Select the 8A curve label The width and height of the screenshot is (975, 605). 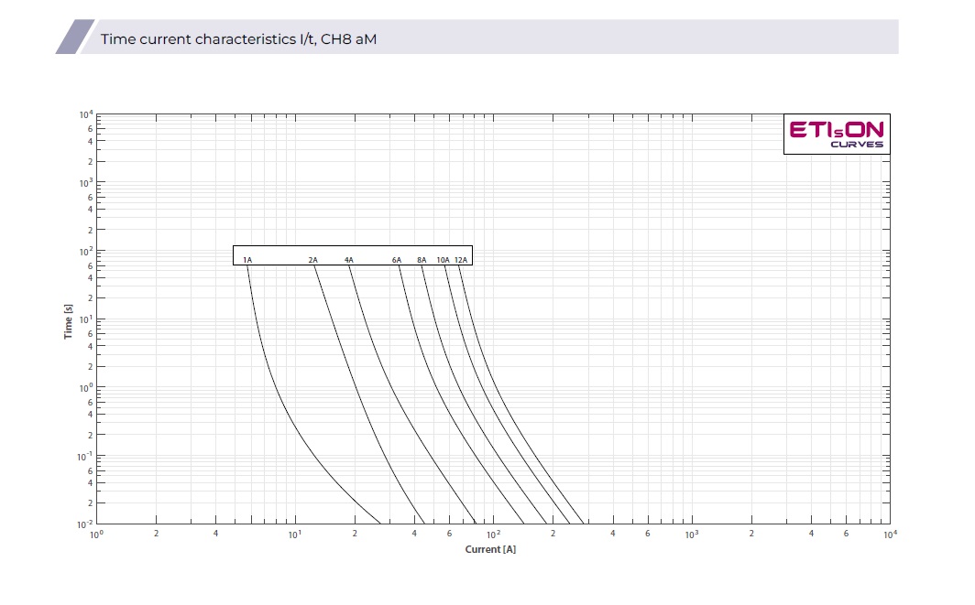tap(422, 260)
